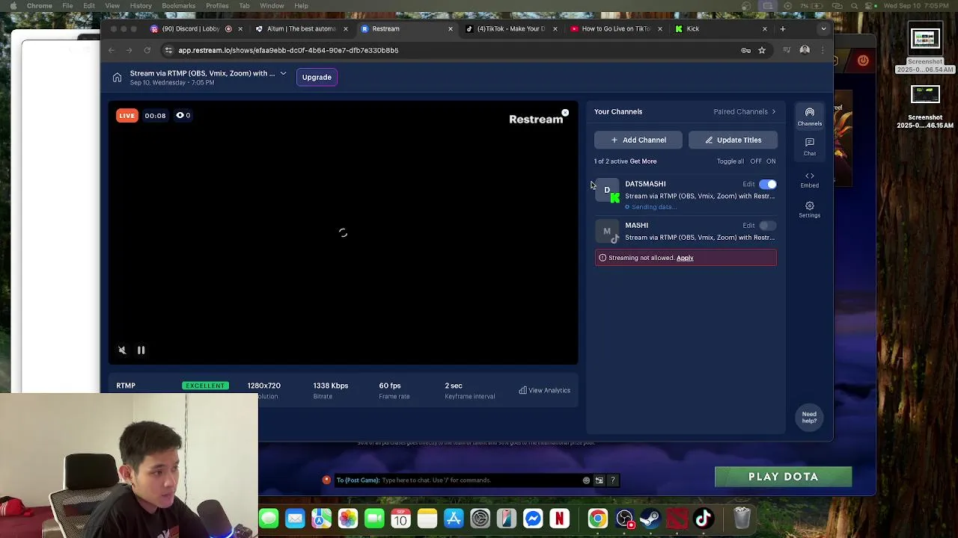Screen dimensions: 958x538
Task: Expand the stream title dropdown chevron
Action: (283, 73)
